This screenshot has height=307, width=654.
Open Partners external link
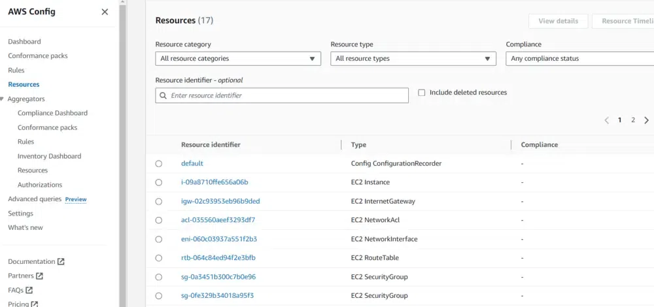(x=21, y=276)
